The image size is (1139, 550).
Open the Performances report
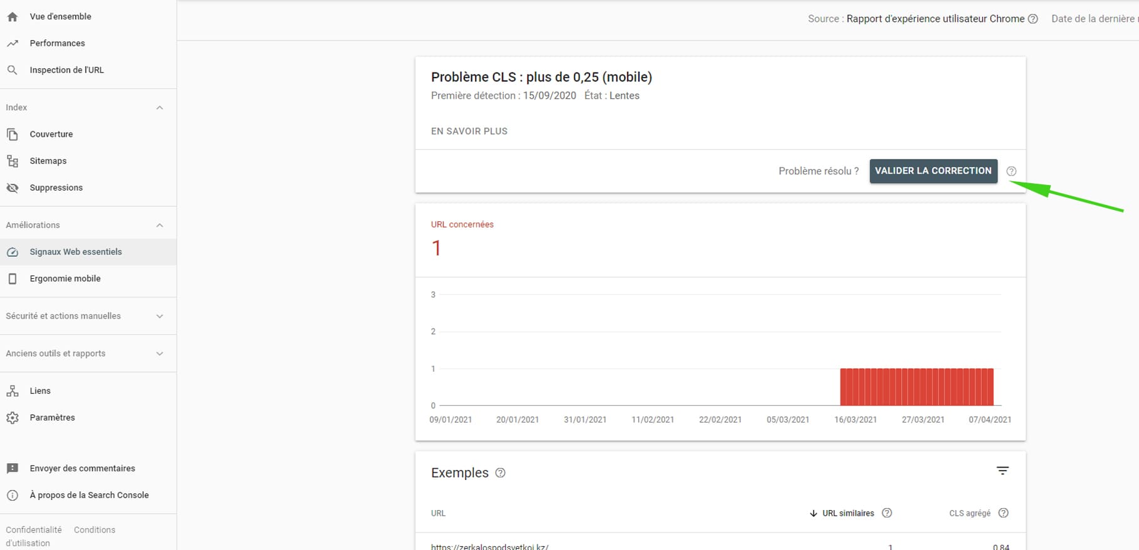[x=57, y=43]
